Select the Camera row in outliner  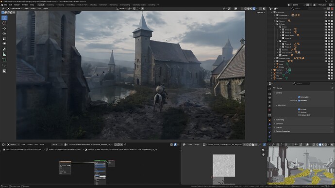click(x=279, y=70)
